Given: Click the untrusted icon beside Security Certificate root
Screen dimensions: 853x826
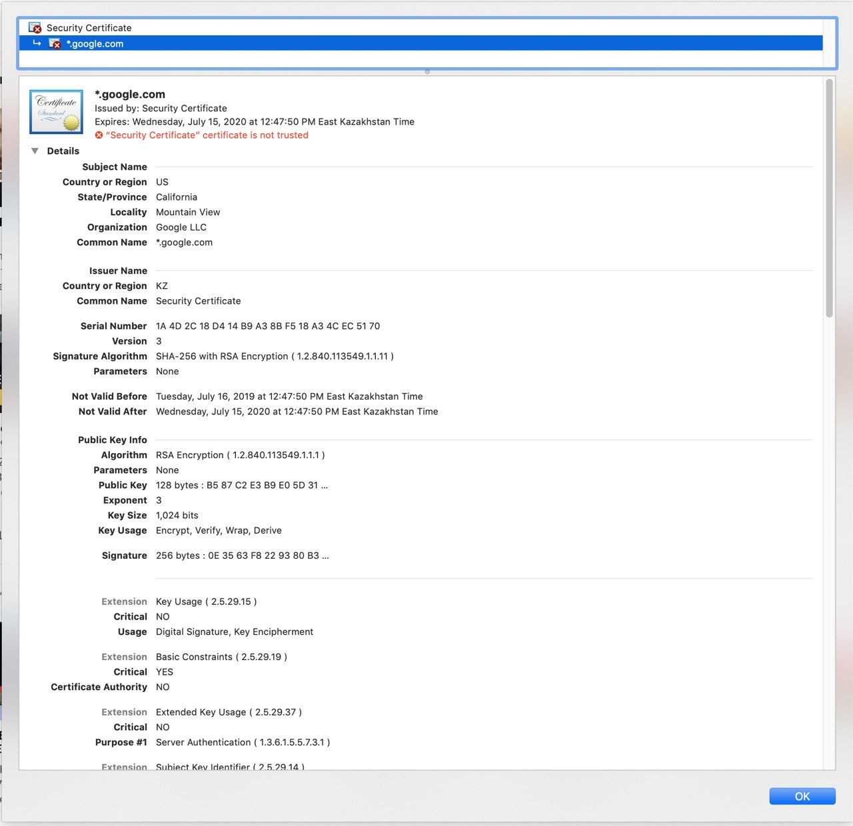Looking at the screenshot, I should [x=35, y=28].
